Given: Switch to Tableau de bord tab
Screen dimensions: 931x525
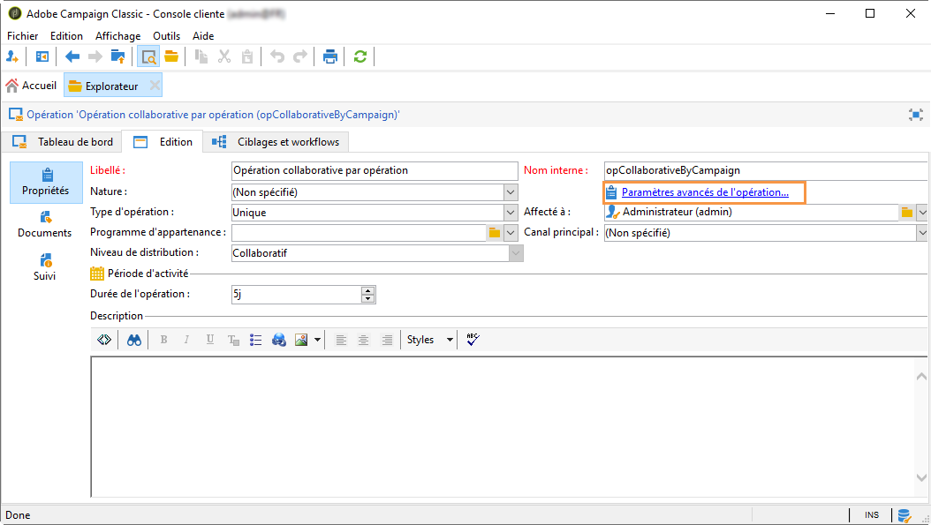Looking at the screenshot, I should pyautogui.click(x=62, y=142).
